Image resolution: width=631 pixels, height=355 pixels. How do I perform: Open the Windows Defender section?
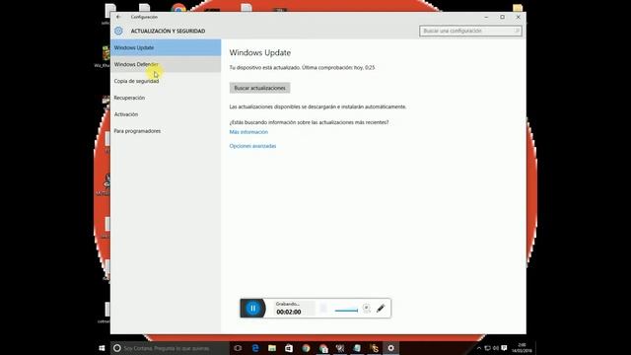(x=166, y=64)
